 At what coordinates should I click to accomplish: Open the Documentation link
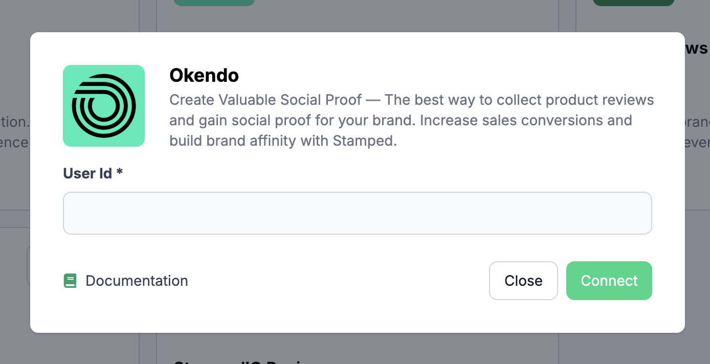coord(137,281)
